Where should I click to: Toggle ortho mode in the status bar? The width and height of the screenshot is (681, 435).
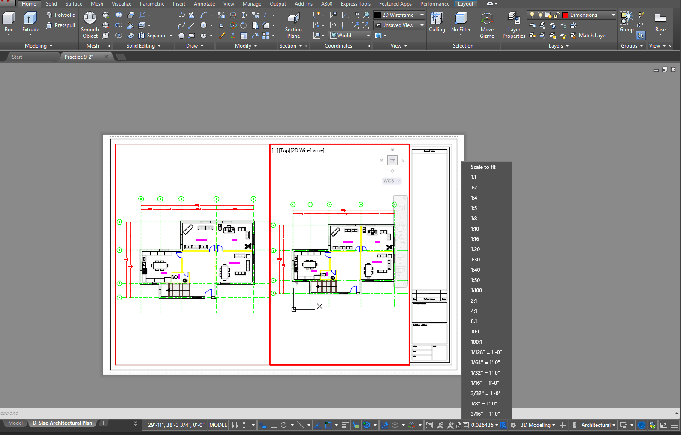tap(274, 425)
